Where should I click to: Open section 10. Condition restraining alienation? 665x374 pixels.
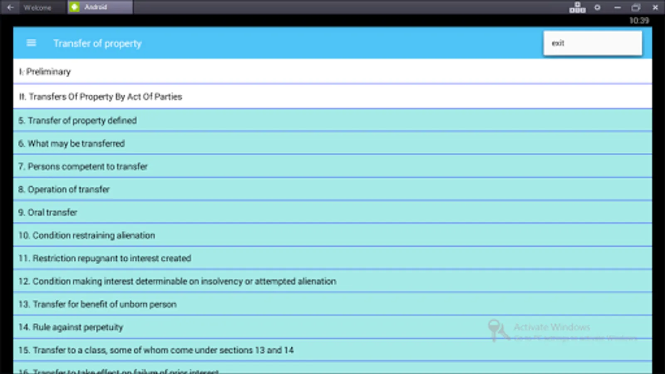click(x=332, y=235)
